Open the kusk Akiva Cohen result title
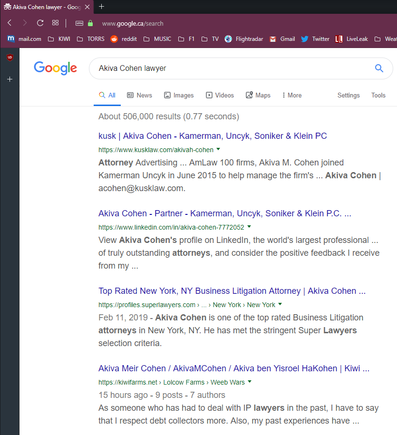Viewport: 397px width, 435px height. (213, 136)
